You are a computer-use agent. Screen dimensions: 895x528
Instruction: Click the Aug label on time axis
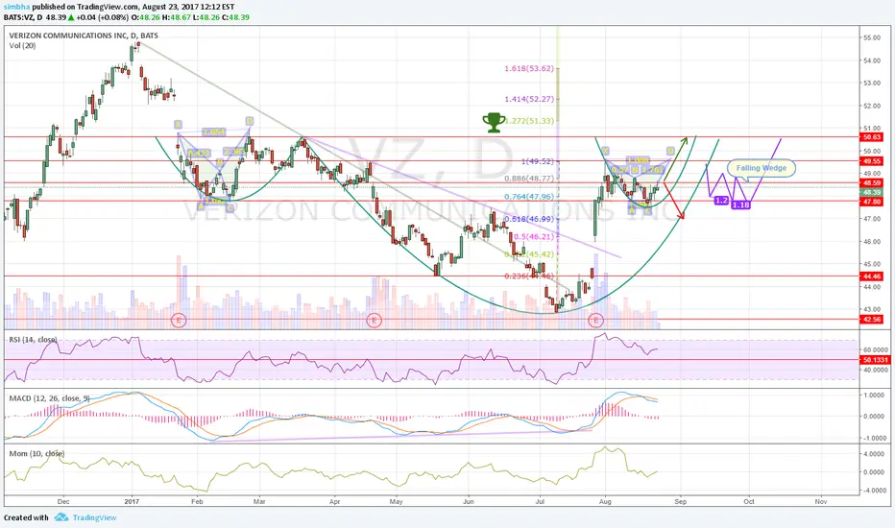tap(606, 502)
